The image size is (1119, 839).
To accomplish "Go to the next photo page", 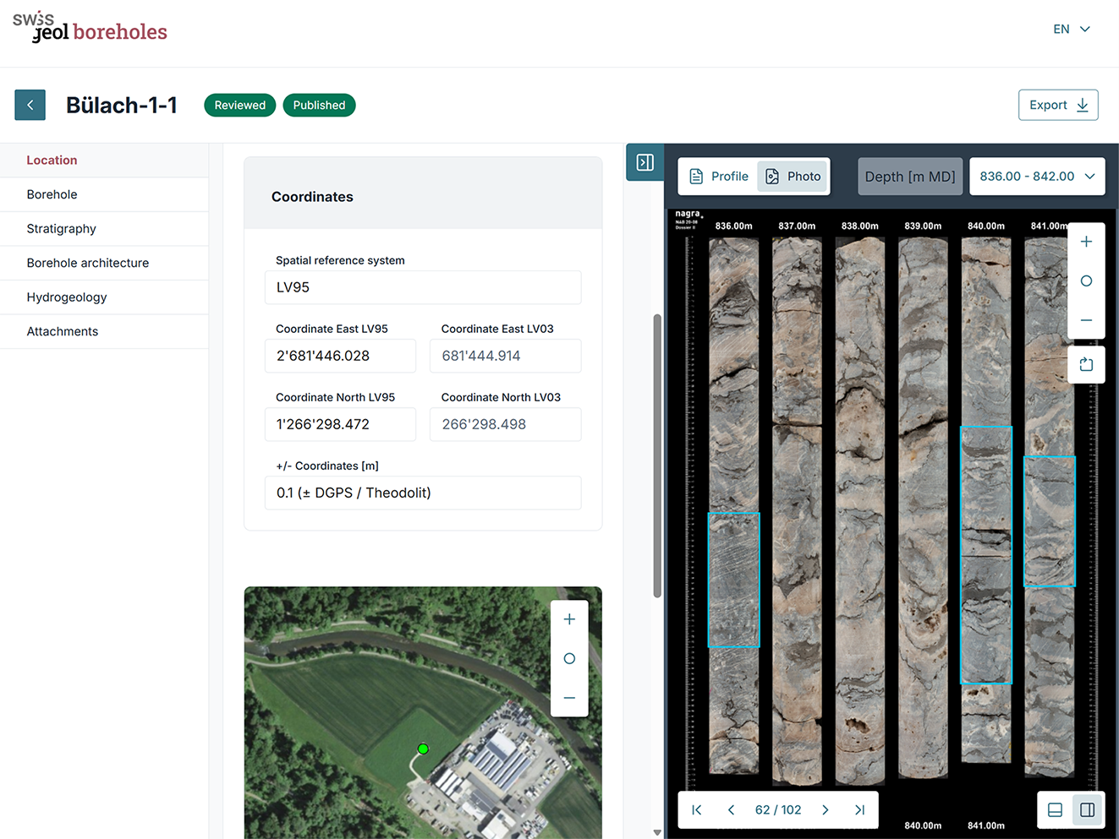I will tap(826, 809).
